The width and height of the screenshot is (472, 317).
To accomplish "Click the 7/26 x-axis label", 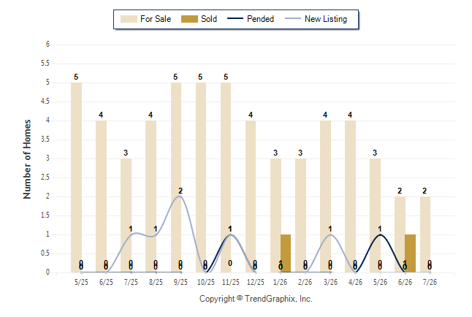I will point(430,282).
